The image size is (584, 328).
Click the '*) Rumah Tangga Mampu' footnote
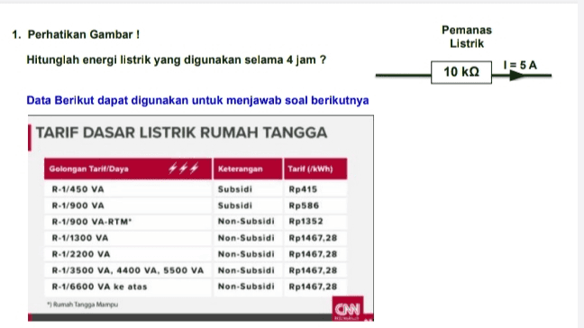click(x=82, y=305)
